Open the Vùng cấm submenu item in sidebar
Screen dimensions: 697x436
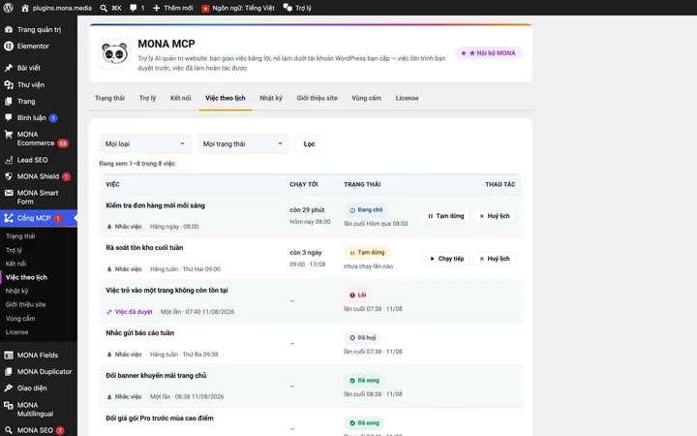pyautogui.click(x=20, y=319)
